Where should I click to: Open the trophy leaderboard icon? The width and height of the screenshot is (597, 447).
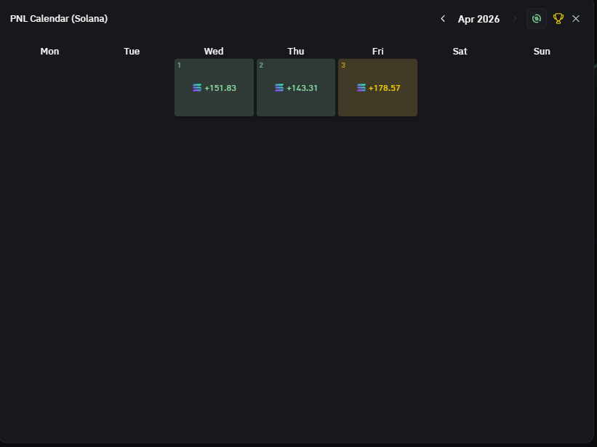(558, 19)
